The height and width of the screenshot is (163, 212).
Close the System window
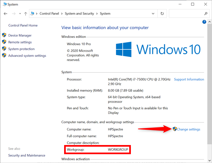(205, 4)
